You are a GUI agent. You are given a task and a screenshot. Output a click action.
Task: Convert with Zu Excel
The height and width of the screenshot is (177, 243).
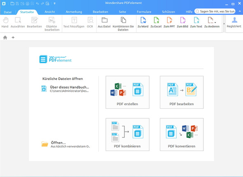coord(156,23)
